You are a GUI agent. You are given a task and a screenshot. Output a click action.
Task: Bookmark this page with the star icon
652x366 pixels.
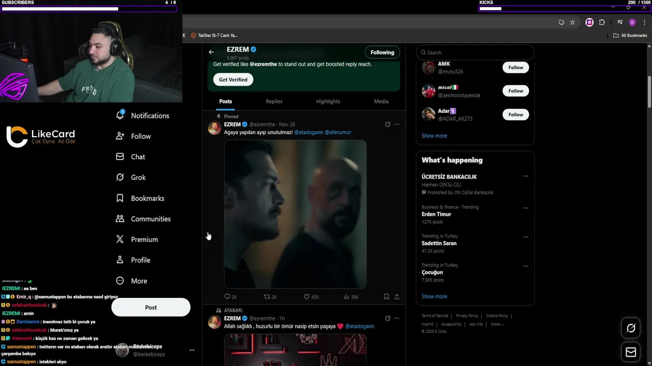pos(573,22)
